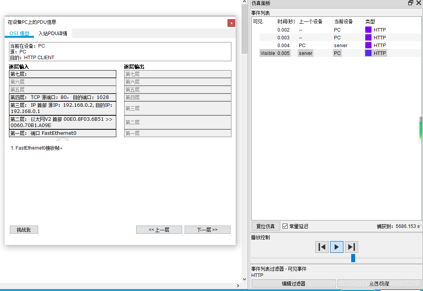423x291 pixels.
Task: Open HTTP color swatch for 0.003 event
Action: point(368,37)
